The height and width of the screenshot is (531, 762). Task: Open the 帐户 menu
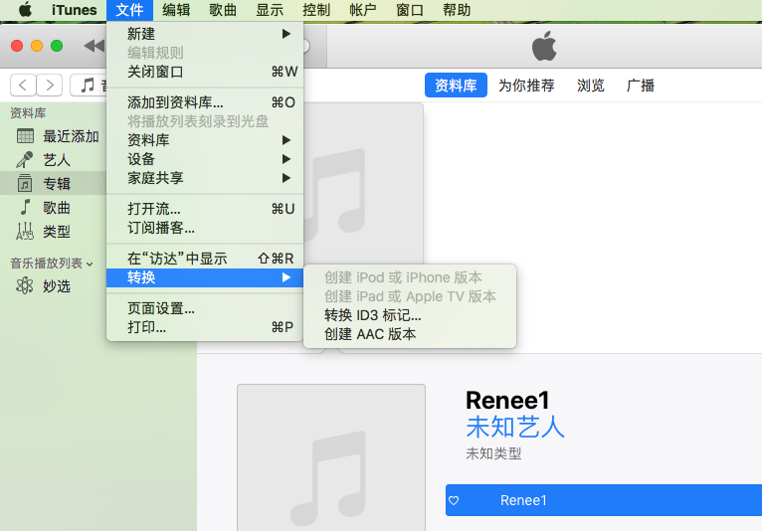pos(363,10)
